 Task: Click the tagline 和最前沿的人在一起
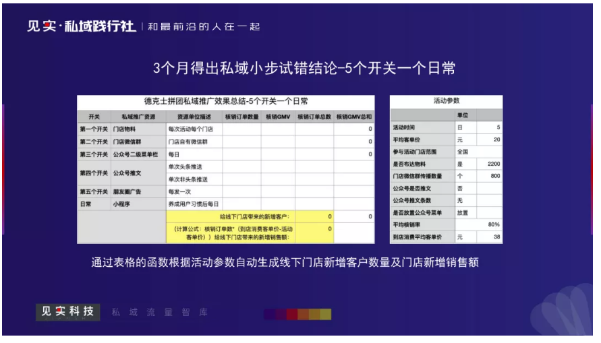pyautogui.click(x=204, y=27)
